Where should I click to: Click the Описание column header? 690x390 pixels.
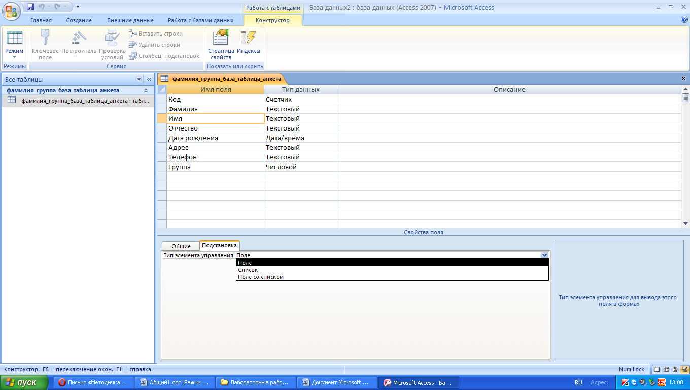pyautogui.click(x=509, y=89)
